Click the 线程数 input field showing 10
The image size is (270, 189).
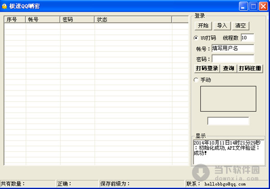tap(247, 38)
